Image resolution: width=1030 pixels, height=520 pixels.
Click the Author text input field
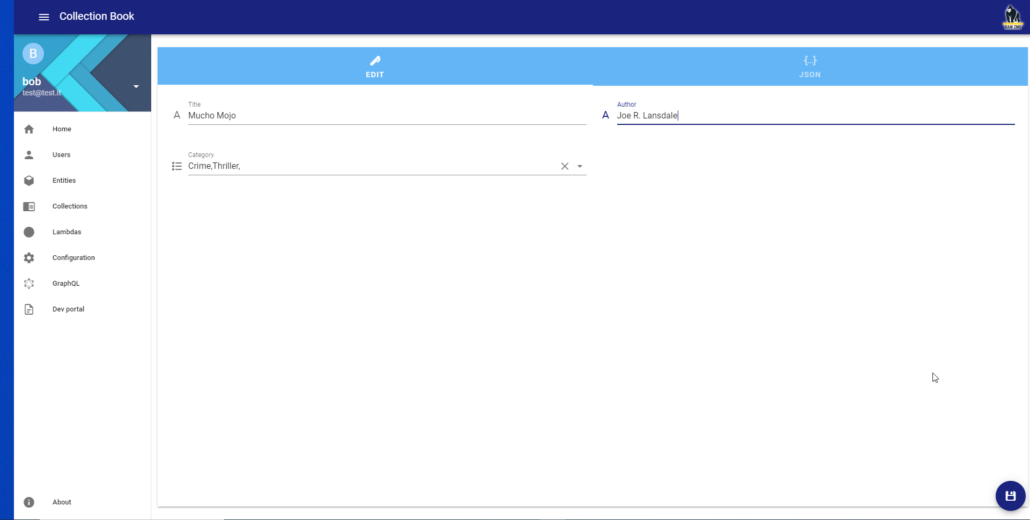click(x=816, y=116)
